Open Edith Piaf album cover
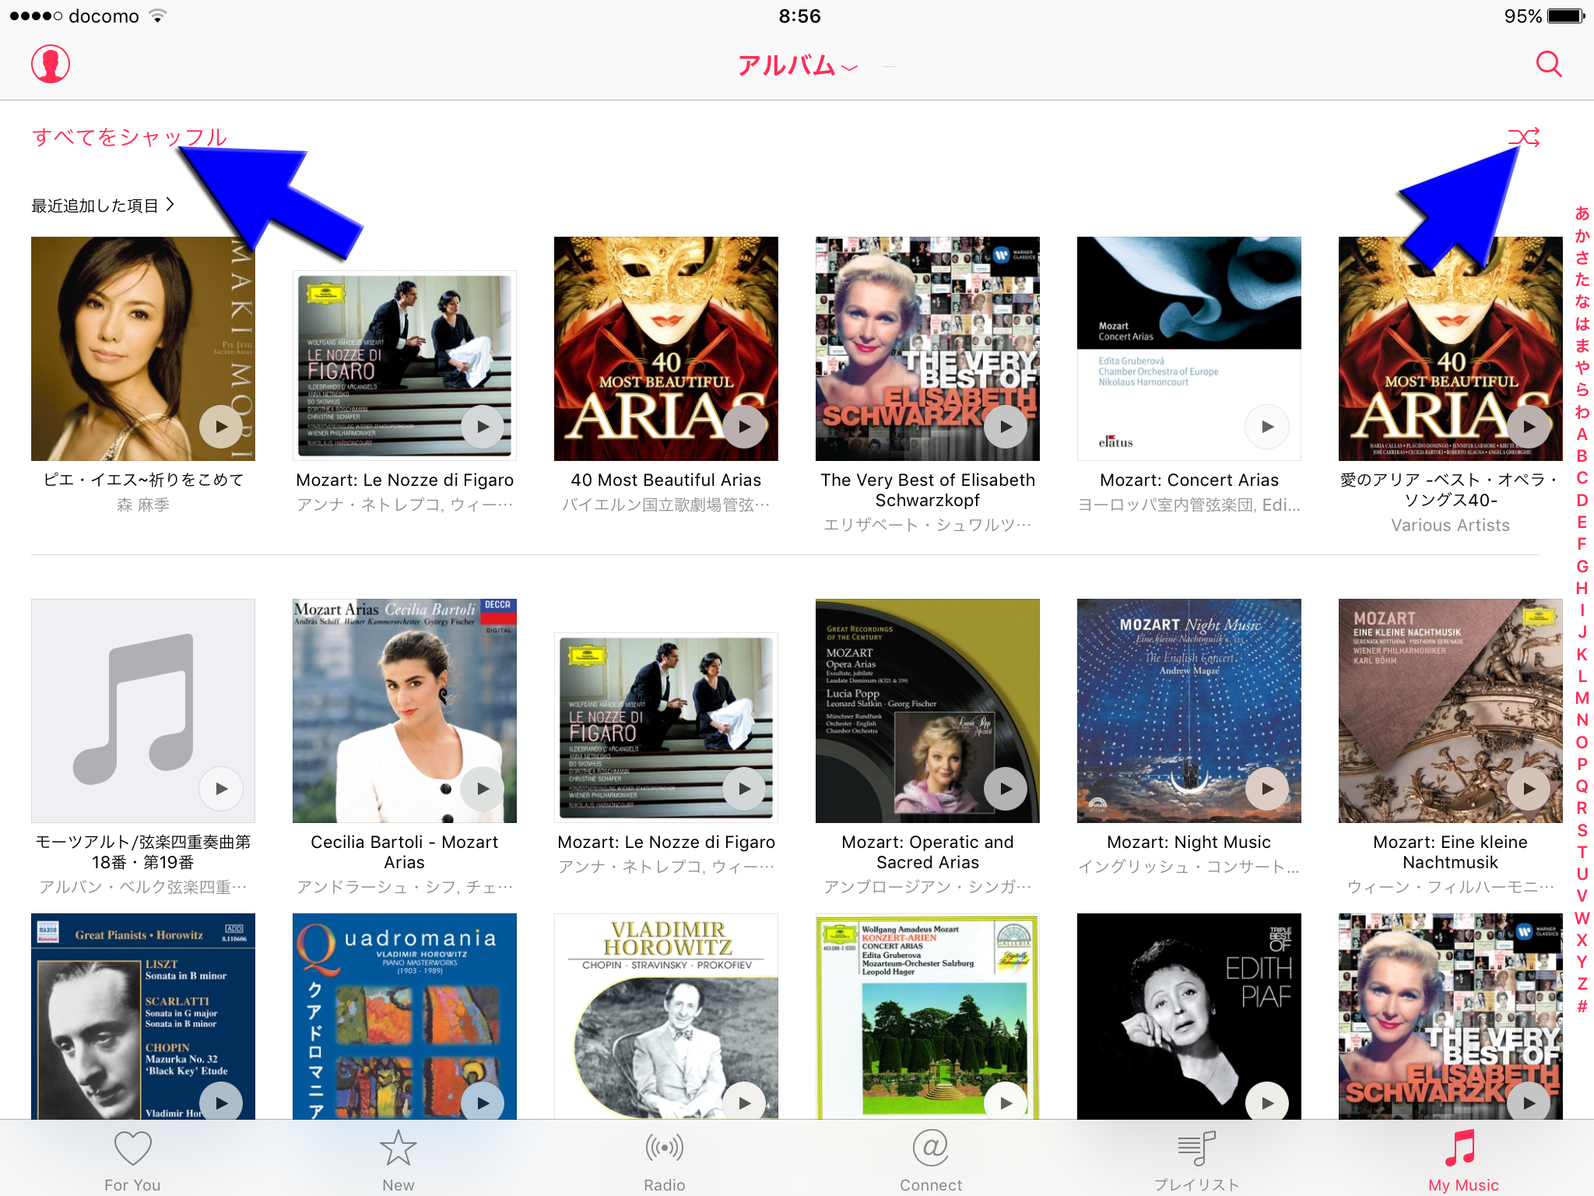 tap(1189, 1016)
